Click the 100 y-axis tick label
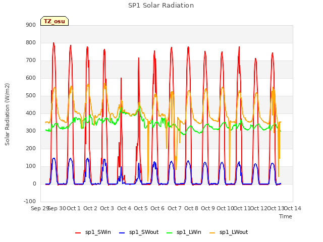The width and height of the screenshot is (323, 242). pos(31,166)
